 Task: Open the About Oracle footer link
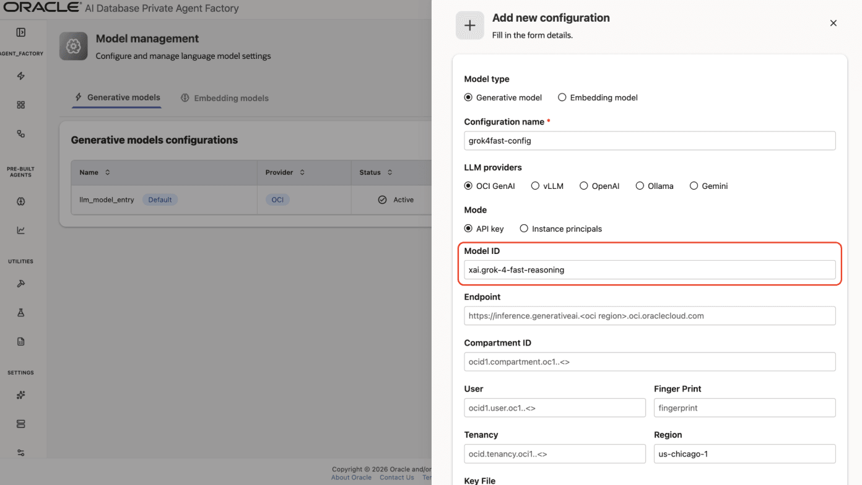click(352, 478)
